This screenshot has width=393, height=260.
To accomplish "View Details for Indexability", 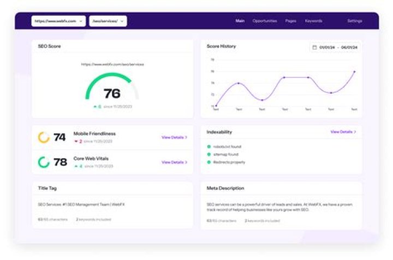I will point(343,132).
